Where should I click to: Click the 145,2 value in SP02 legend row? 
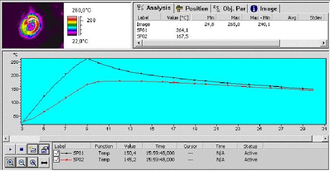click(130, 159)
